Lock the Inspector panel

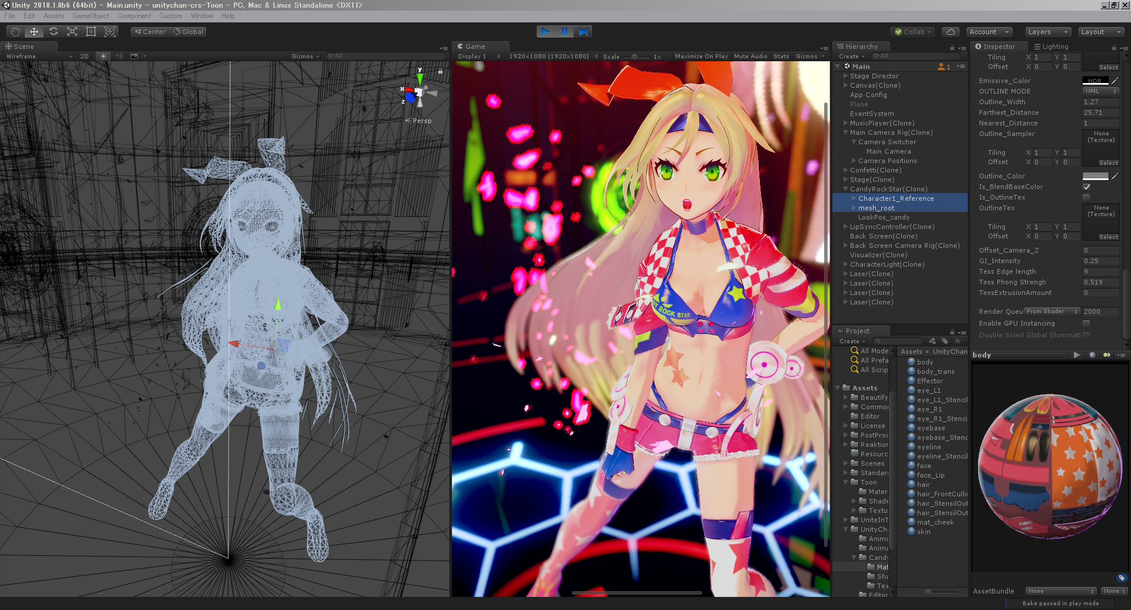click(1114, 47)
